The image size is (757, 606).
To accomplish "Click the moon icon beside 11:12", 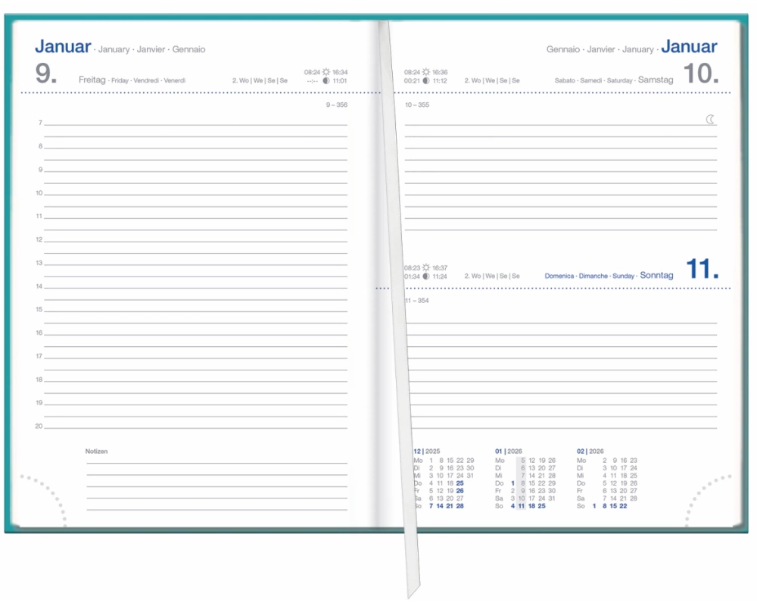I will pyautogui.click(x=426, y=80).
